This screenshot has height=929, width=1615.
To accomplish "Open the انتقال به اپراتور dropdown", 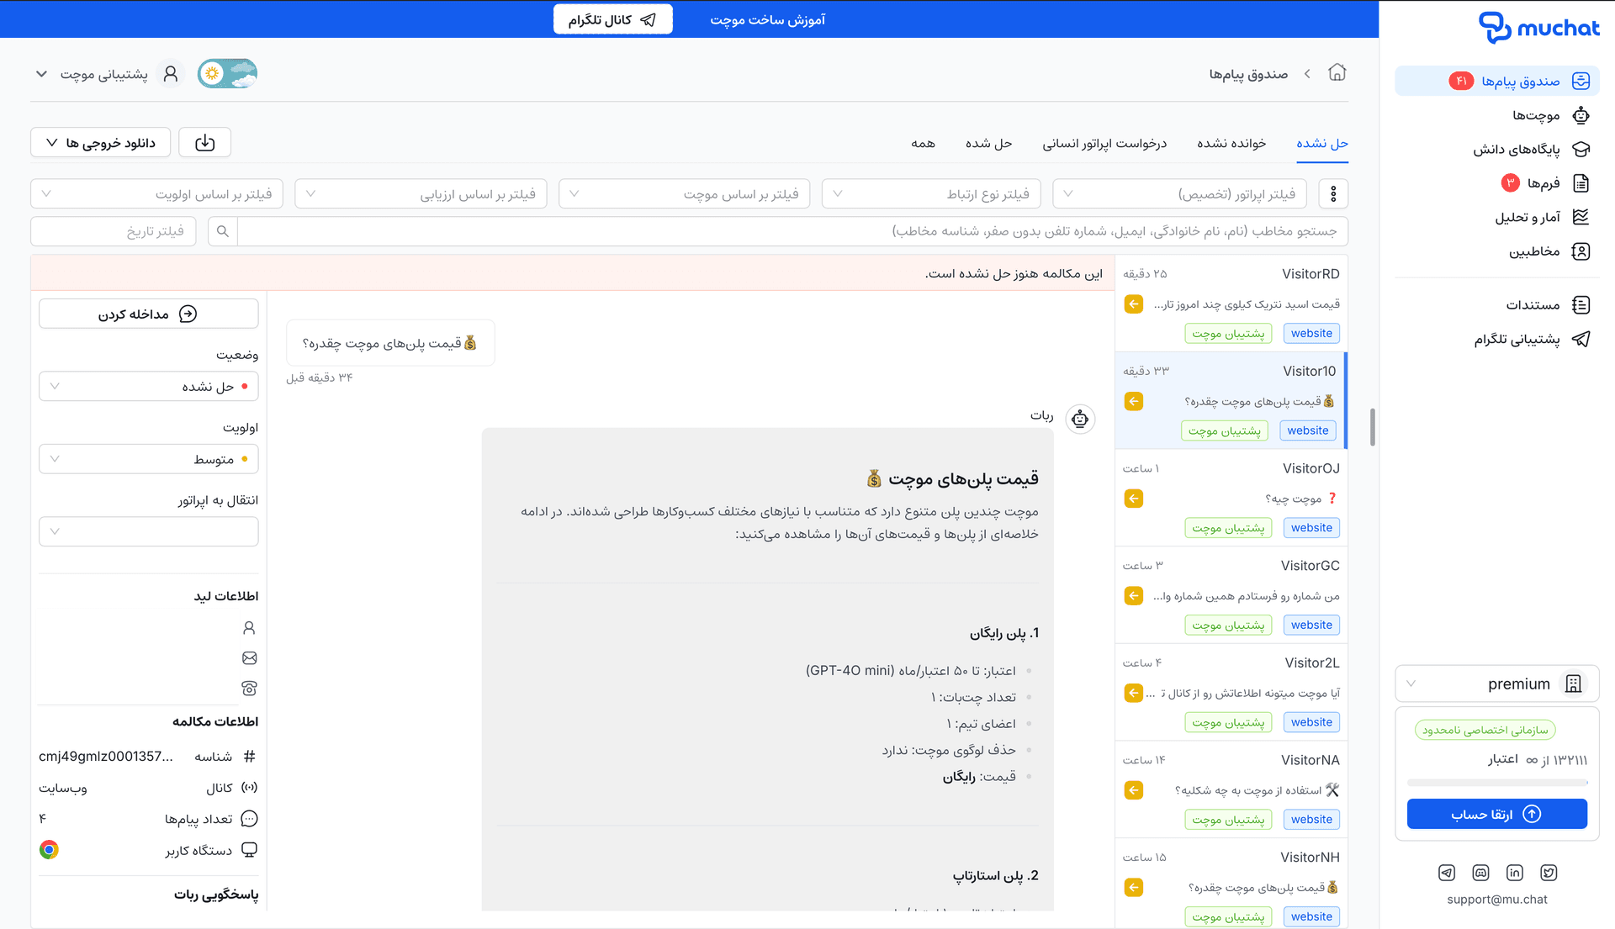I will tap(149, 531).
